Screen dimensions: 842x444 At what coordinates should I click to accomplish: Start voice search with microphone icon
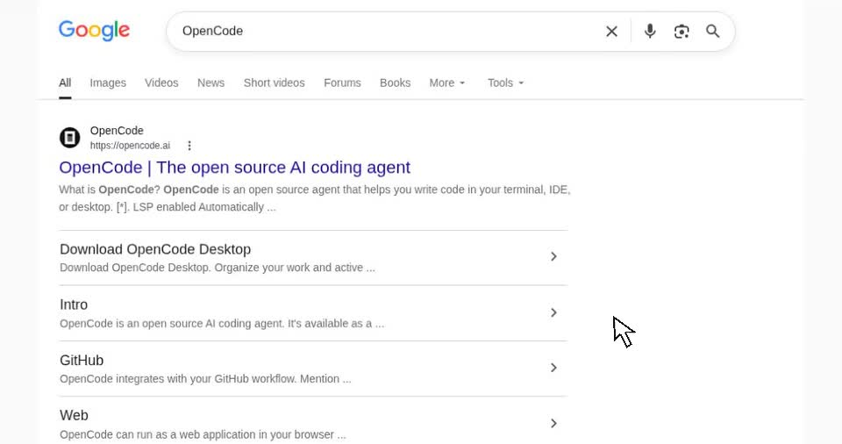pos(650,32)
